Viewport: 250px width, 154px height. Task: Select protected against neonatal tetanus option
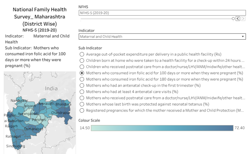(82, 104)
